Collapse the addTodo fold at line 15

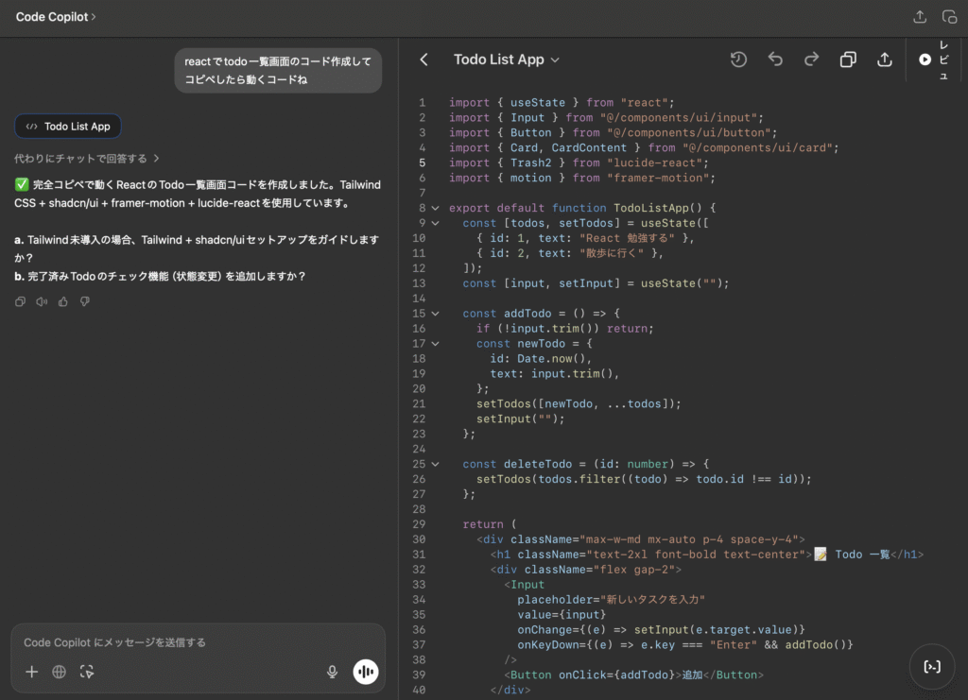pyautogui.click(x=435, y=314)
